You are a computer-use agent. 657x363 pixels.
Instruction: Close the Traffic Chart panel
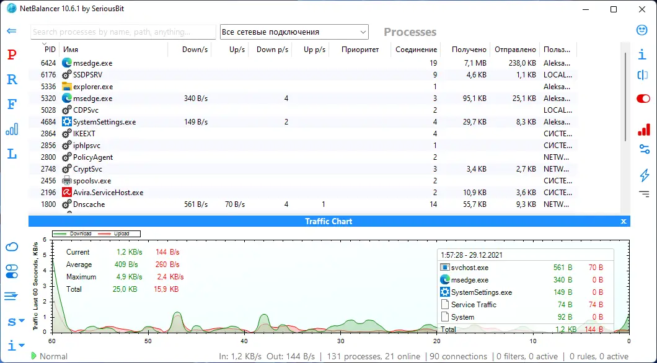point(624,222)
